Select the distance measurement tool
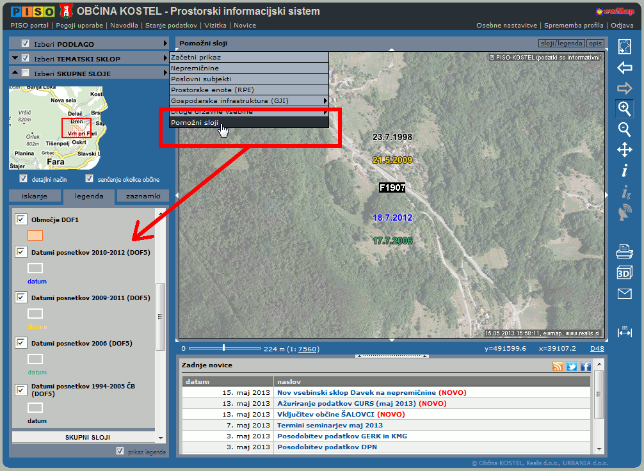644x471 pixels. (x=624, y=331)
